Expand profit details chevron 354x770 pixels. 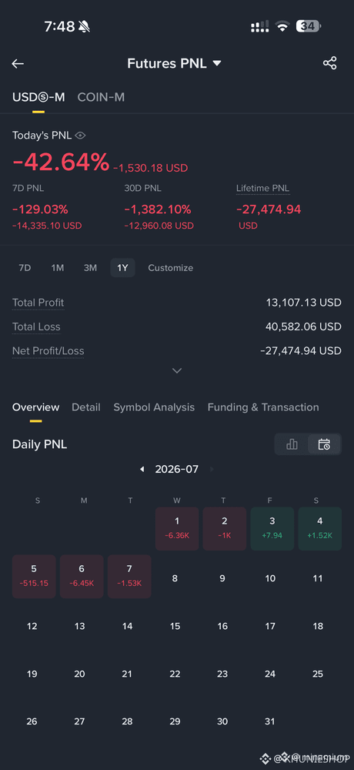(x=177, y=371)
